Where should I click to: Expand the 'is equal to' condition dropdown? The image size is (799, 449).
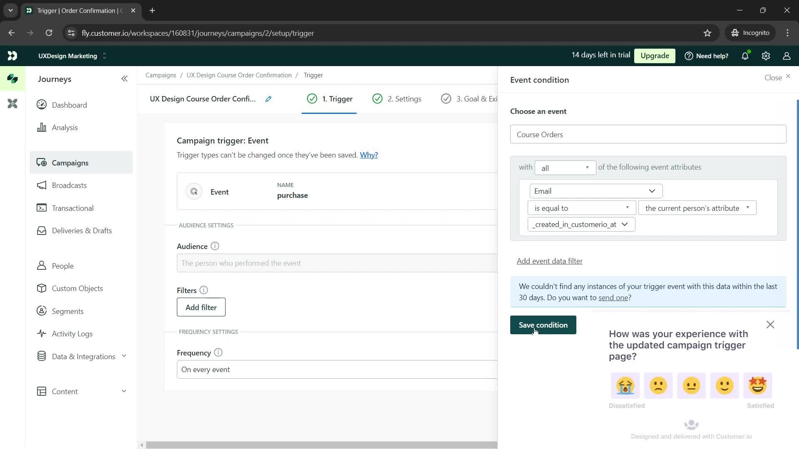pyautogui.click(x=581, y=208)
